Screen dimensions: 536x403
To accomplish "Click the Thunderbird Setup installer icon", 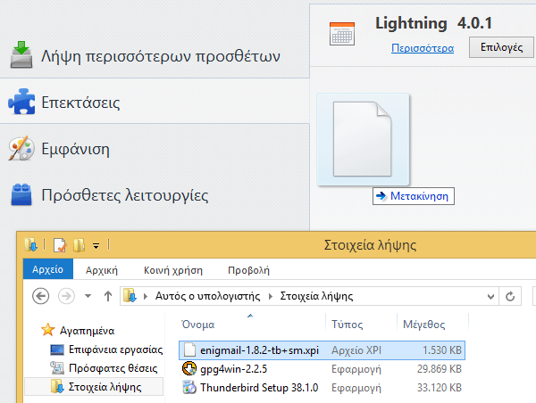I will click(189, 388).
